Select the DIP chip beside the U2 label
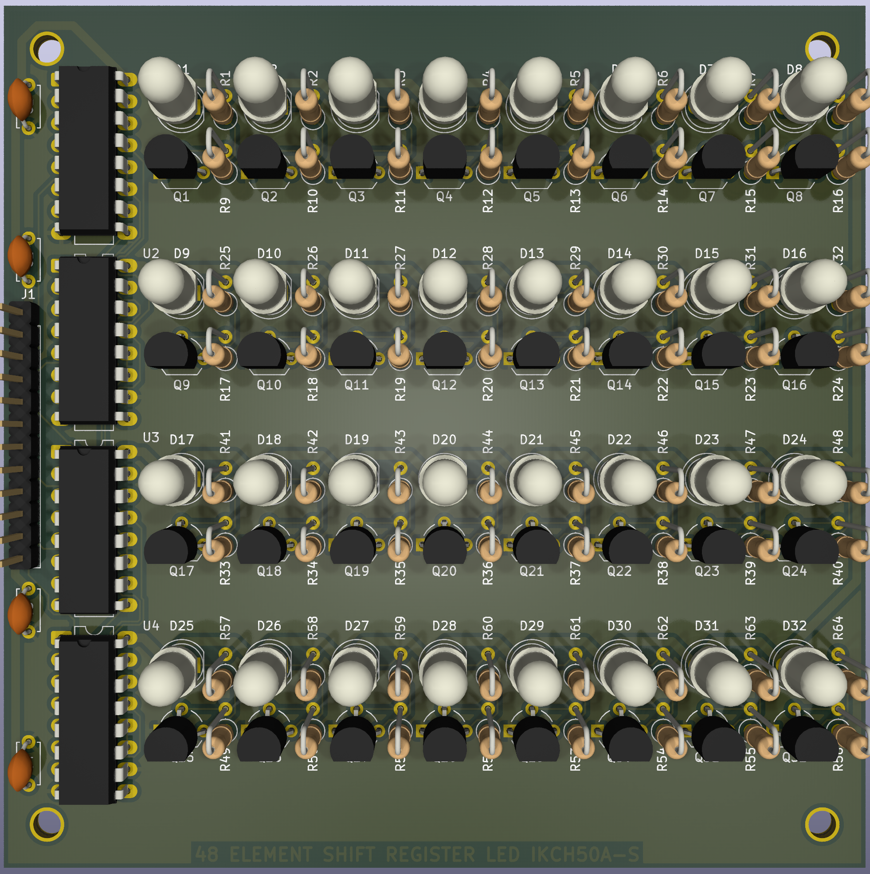870x874 pixels. point(88,340)
